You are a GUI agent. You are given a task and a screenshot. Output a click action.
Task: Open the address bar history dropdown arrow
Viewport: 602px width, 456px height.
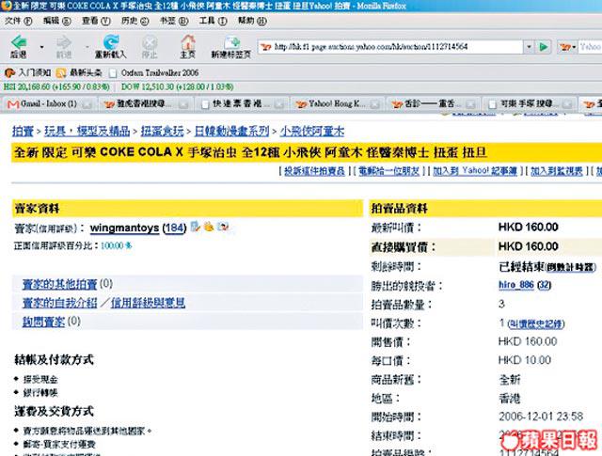point(529,47)
